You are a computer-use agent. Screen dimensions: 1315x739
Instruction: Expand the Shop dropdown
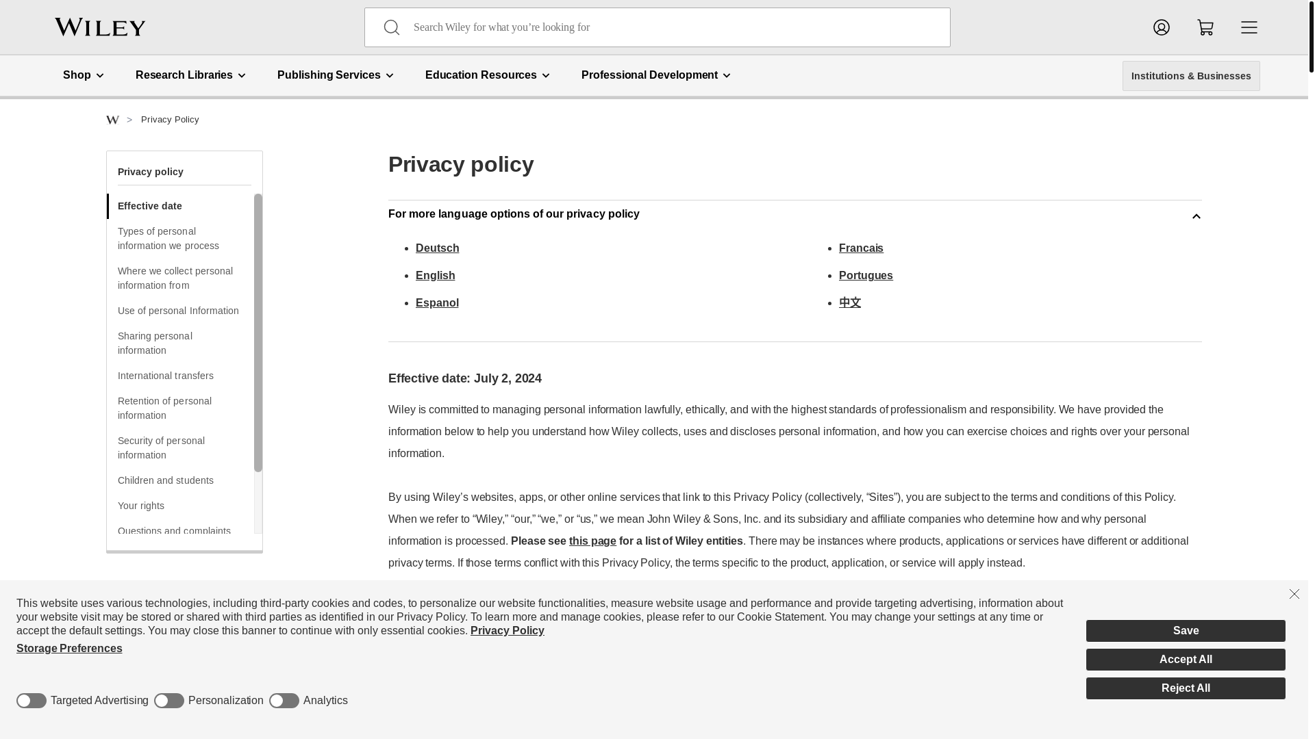[84, 75]
